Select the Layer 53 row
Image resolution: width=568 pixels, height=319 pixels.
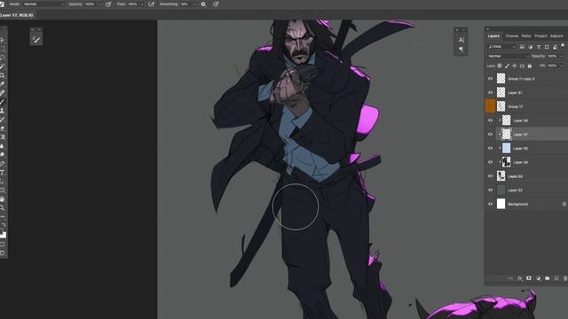point(526,176)
